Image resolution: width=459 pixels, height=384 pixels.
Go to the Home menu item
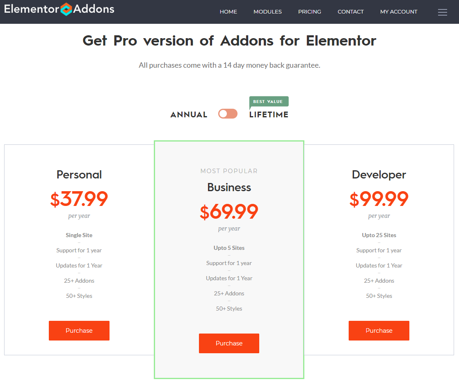[x=228, y=12]
